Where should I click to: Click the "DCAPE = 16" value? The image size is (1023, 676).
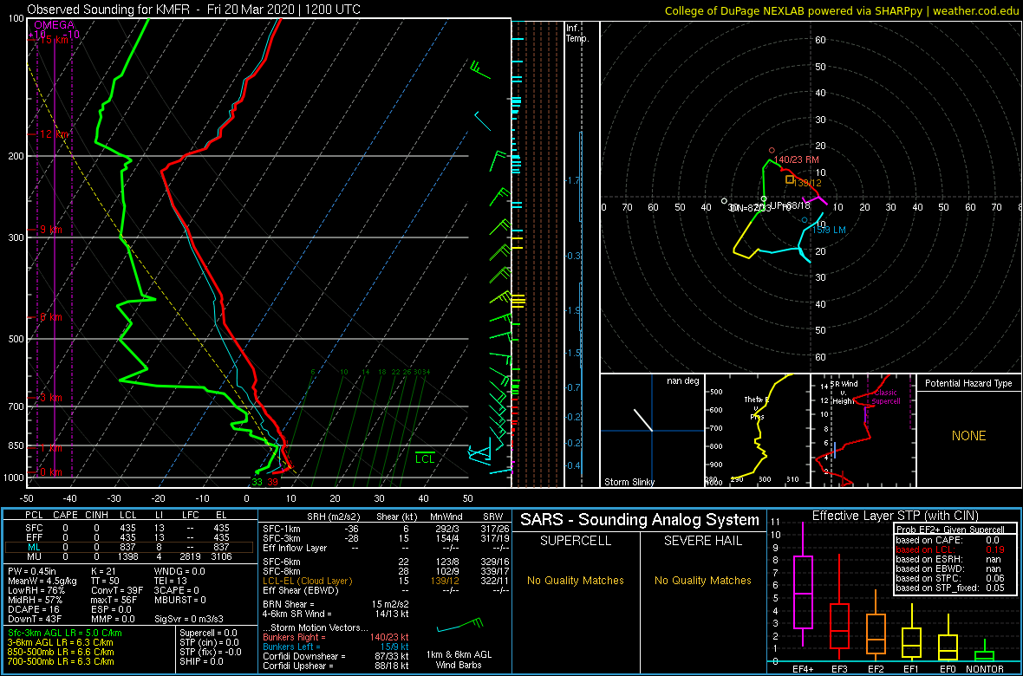(x=33, y=608)
